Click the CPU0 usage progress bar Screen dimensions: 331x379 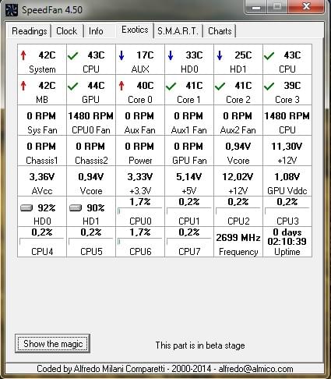click(140, 211)
